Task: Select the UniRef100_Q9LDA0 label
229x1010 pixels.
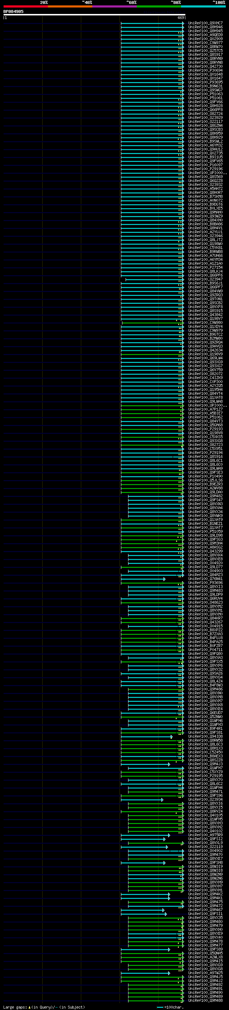Action: 205,492
